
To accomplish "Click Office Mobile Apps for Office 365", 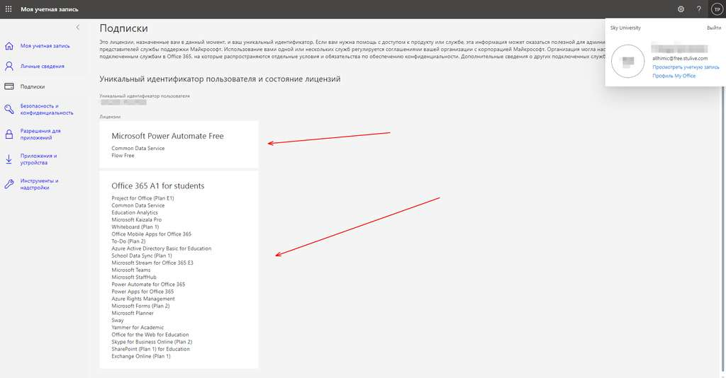I will point(152,234).
